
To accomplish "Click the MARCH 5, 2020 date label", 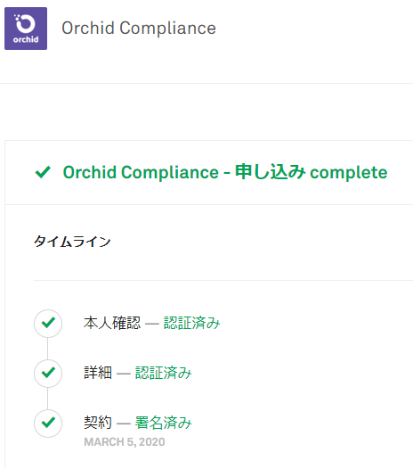I will click(125, 441).
